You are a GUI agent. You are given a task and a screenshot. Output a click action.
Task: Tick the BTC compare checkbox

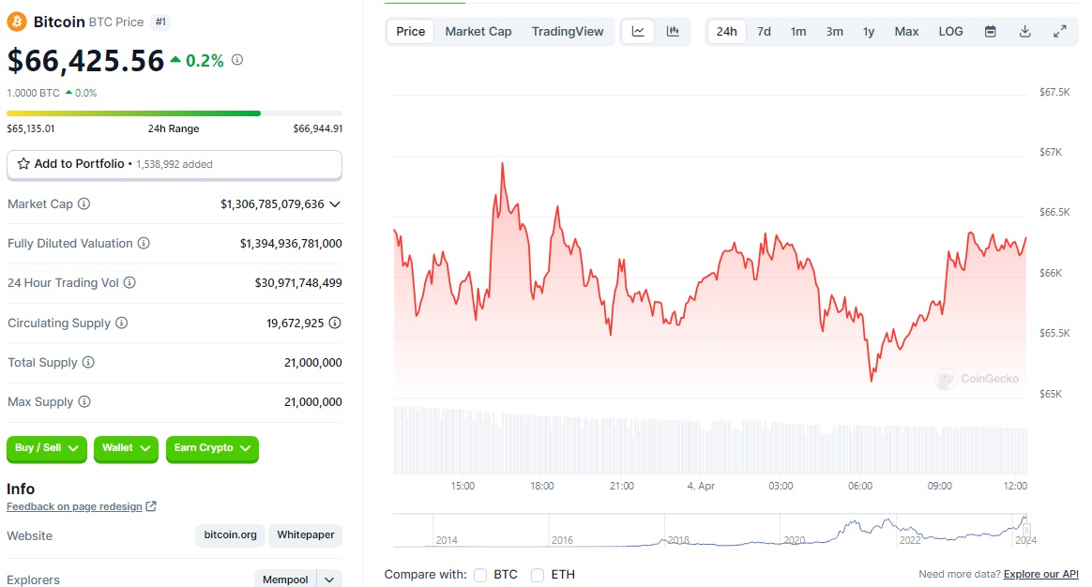(480, 575)
